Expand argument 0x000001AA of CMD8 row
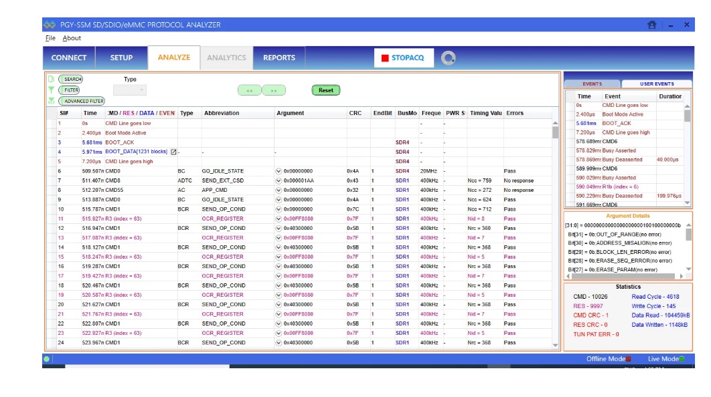This screenshot has width=711, height=397. coord(279,180)
